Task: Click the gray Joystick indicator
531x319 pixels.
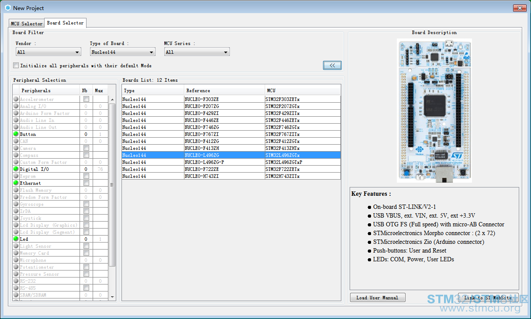Action: (x=16, y=218)
